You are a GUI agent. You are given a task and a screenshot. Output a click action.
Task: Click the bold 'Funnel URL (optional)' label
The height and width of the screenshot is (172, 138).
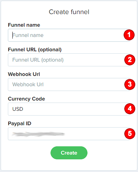tap(35, 50)
